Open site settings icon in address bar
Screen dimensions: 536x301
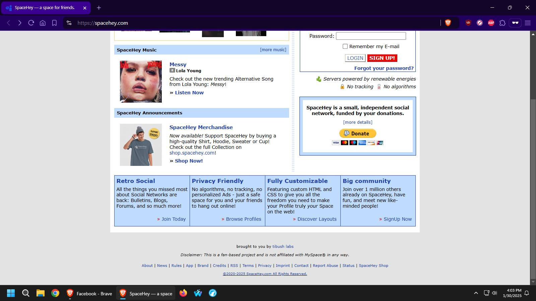point(69,23)
